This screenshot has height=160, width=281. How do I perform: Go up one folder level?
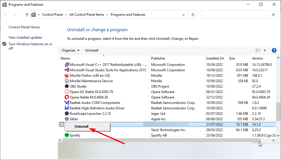pos(27,15)
